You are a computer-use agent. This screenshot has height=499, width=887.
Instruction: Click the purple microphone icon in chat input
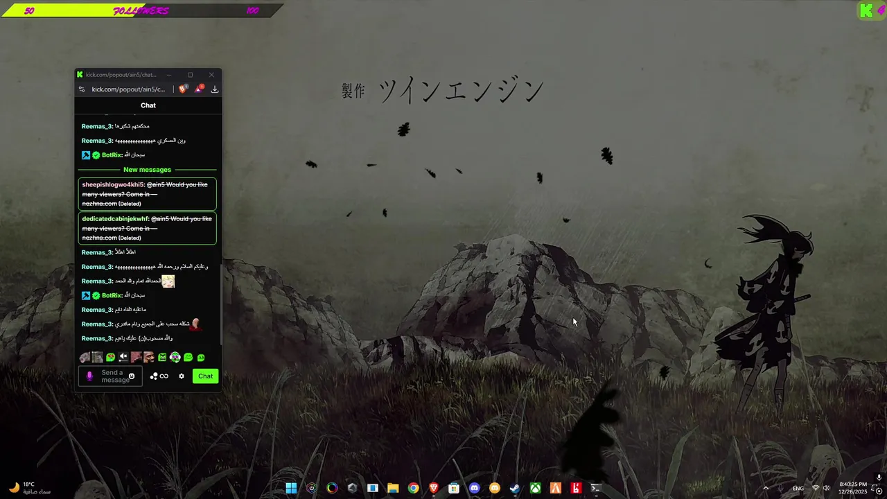89,376
